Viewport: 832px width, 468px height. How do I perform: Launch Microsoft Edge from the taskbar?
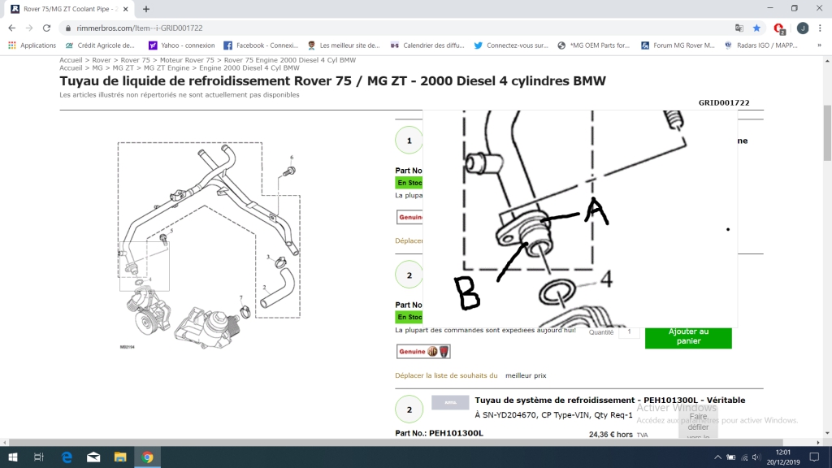coord(67,457)
